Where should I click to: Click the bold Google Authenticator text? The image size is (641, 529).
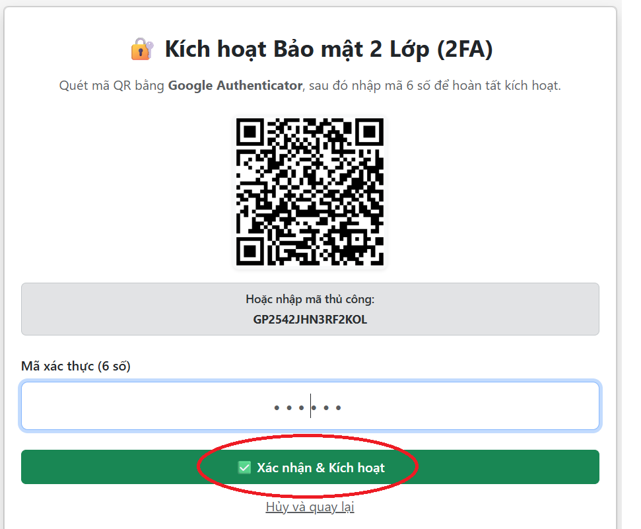[x=235, y=86]
